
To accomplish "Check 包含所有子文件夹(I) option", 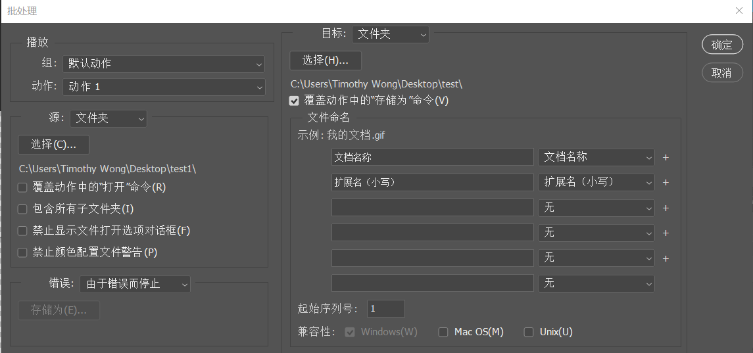I will click(x=22, y=209).
